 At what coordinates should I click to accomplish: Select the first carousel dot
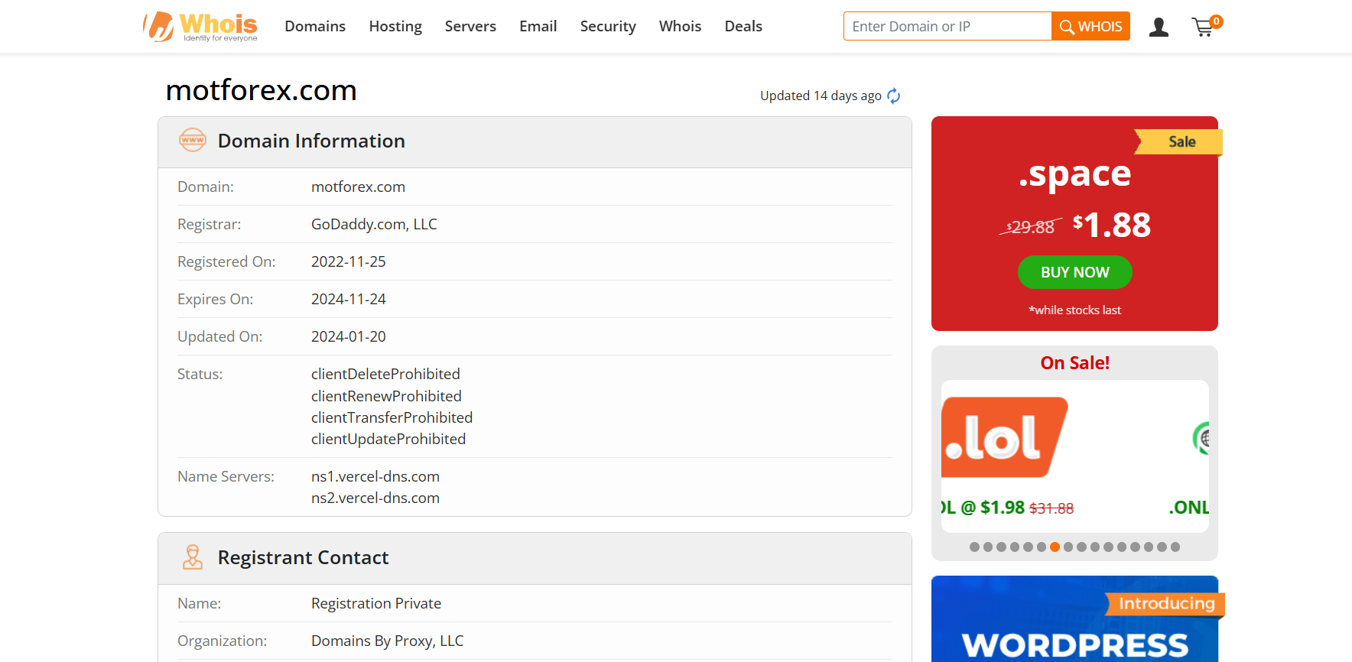pyautogui.click(x=974, y=547)
